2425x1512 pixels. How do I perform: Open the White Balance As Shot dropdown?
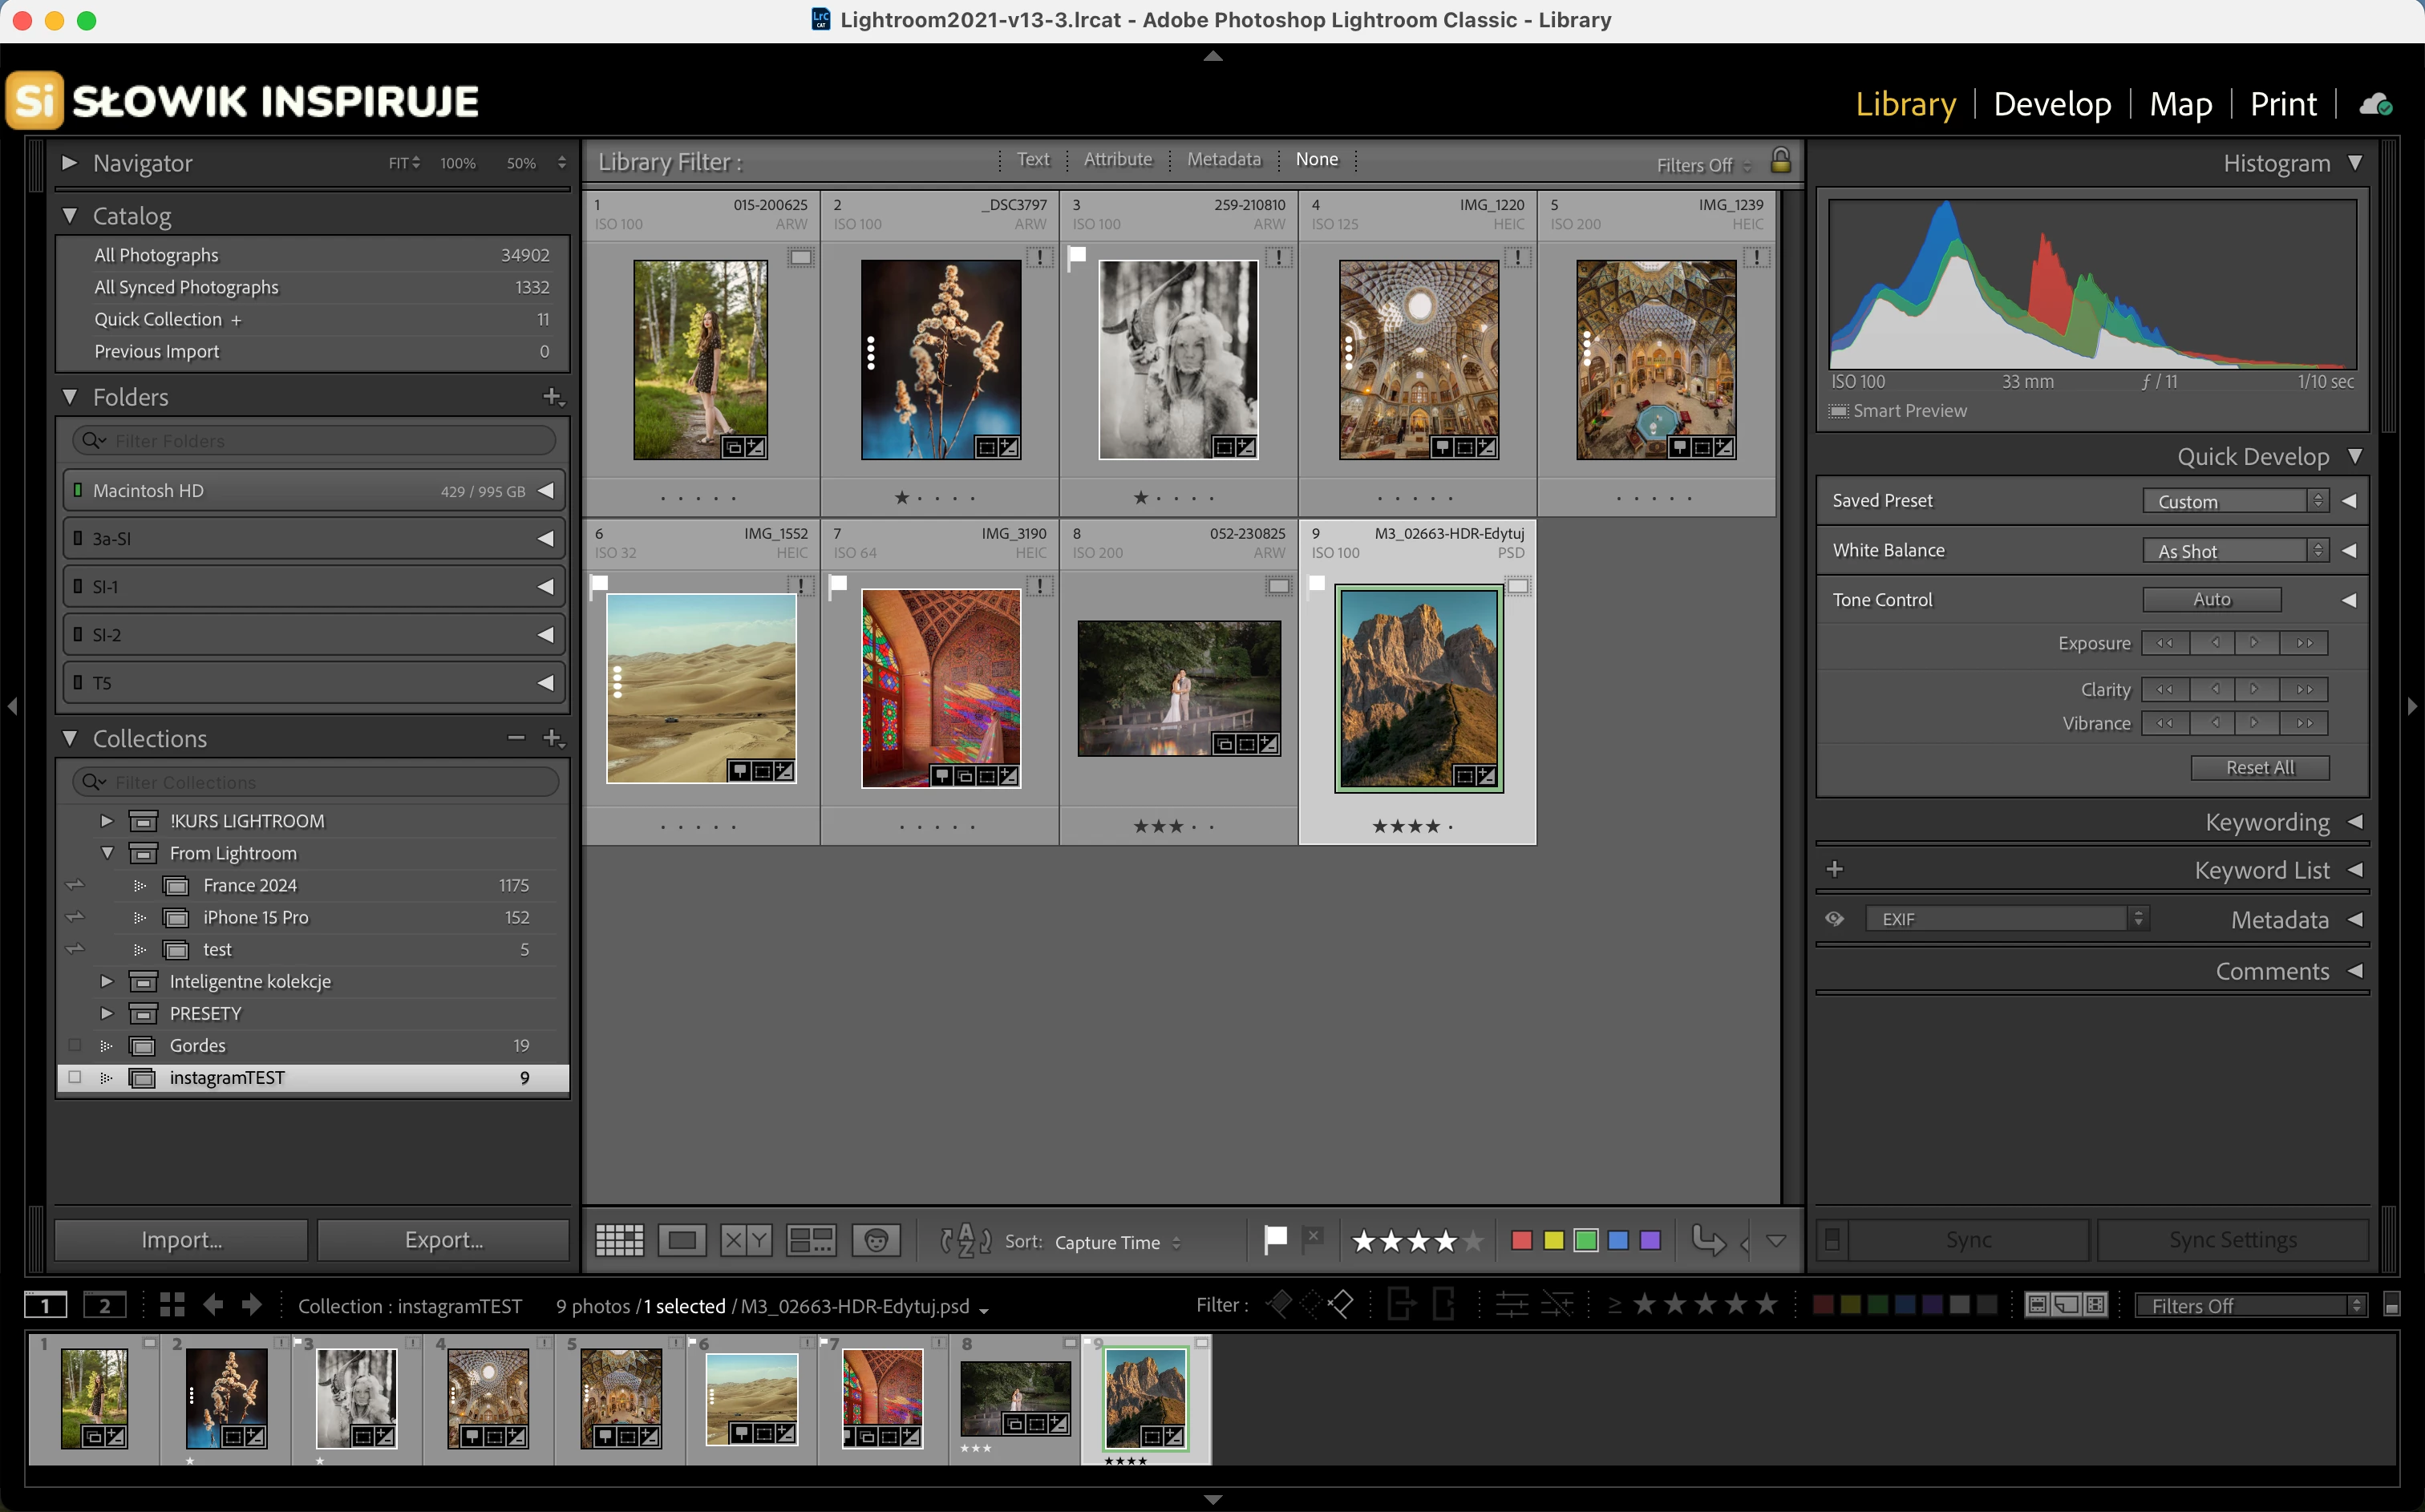[2235, 551]
